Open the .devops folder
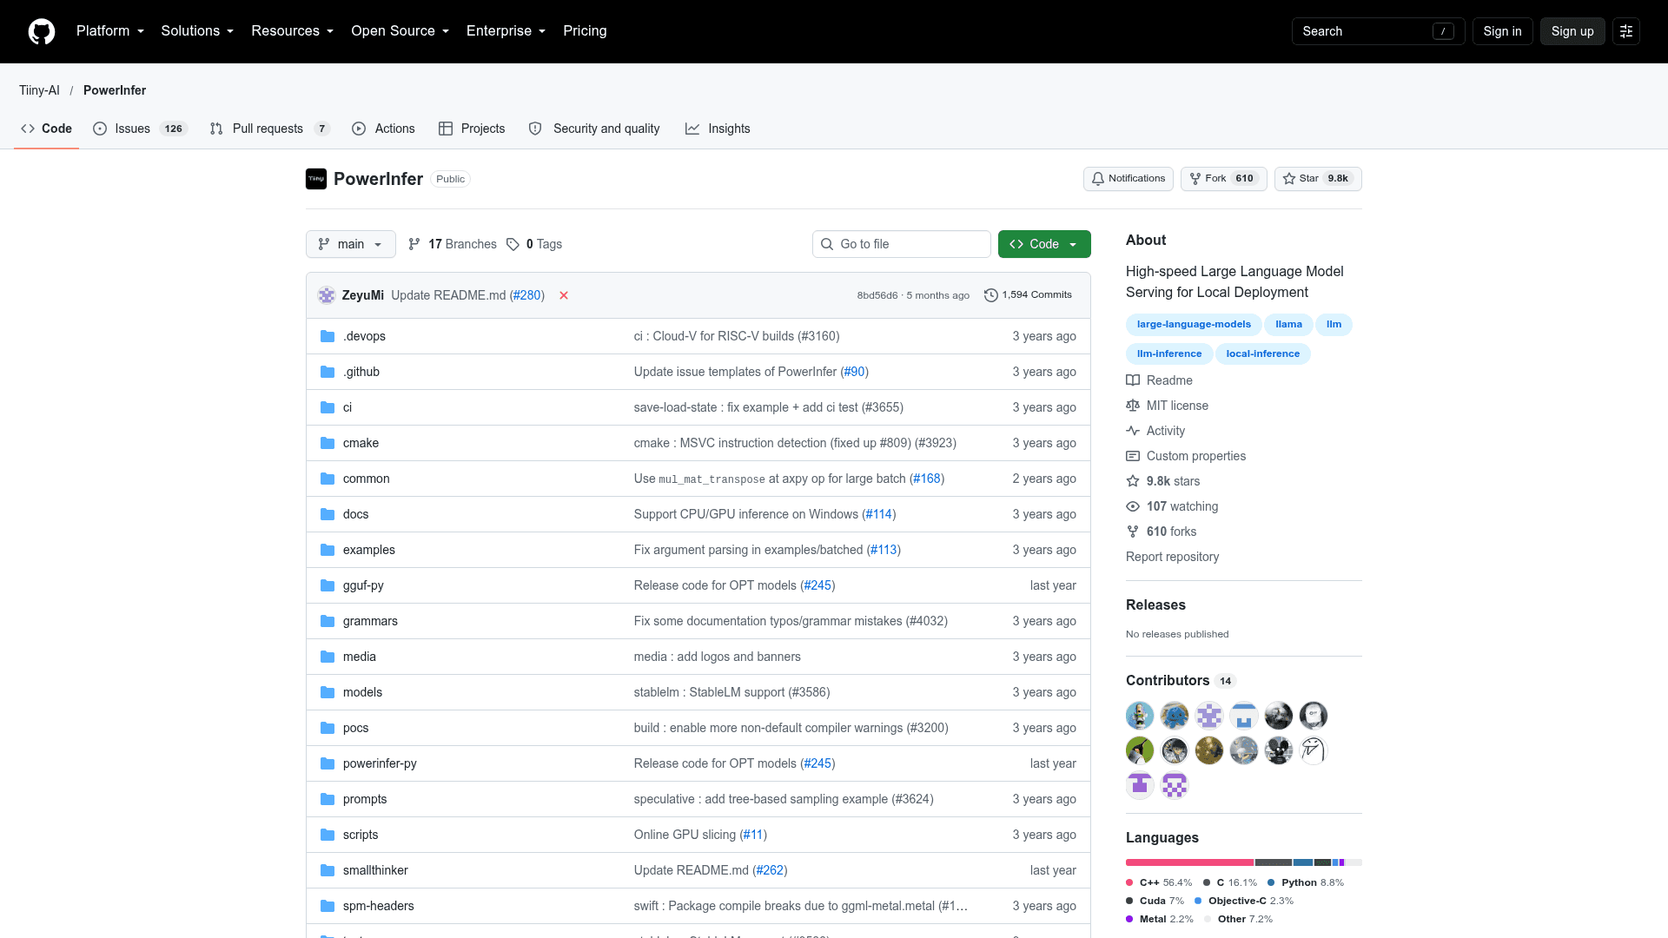This screenshot has height=938, width=1668. click(364, 336)
